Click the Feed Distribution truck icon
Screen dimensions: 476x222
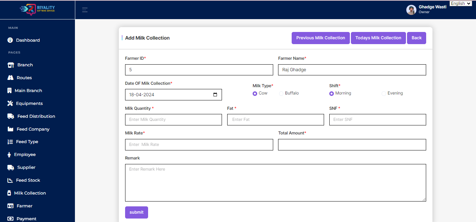pos(11,116)
